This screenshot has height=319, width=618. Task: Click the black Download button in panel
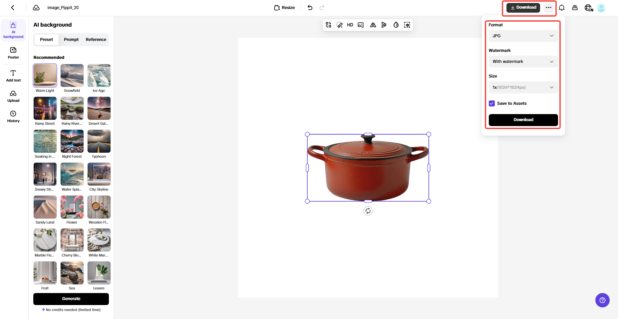coord(523,120)
